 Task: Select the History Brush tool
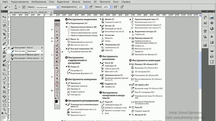pos(4,56)
